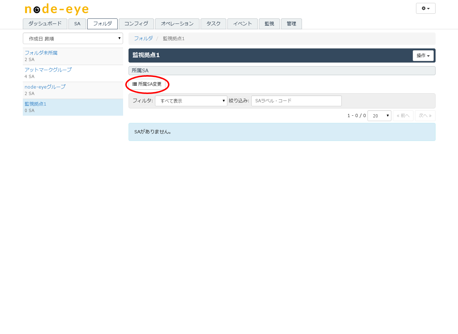The height and width of the screenshot is (334, 458).
Task: Click the 次へ pagination button
Action: [x=425, y=116]
